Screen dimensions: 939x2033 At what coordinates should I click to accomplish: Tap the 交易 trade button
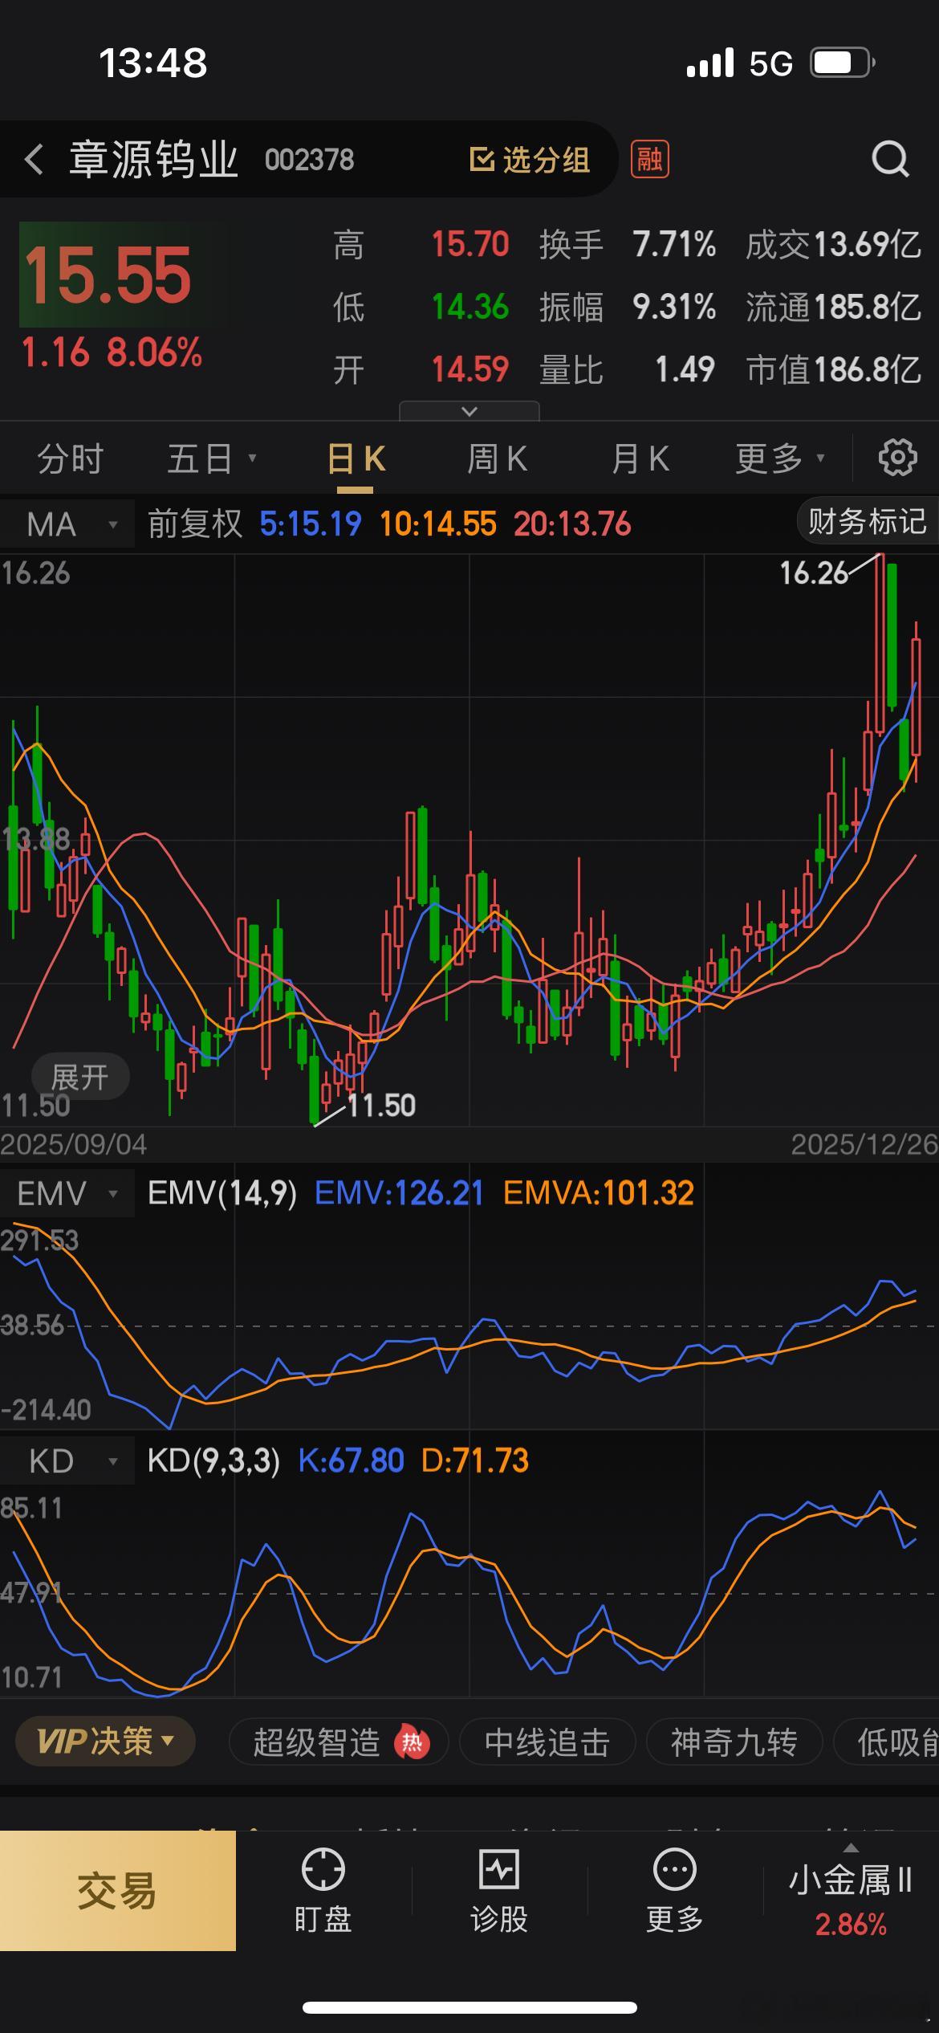pos(117,1891)
